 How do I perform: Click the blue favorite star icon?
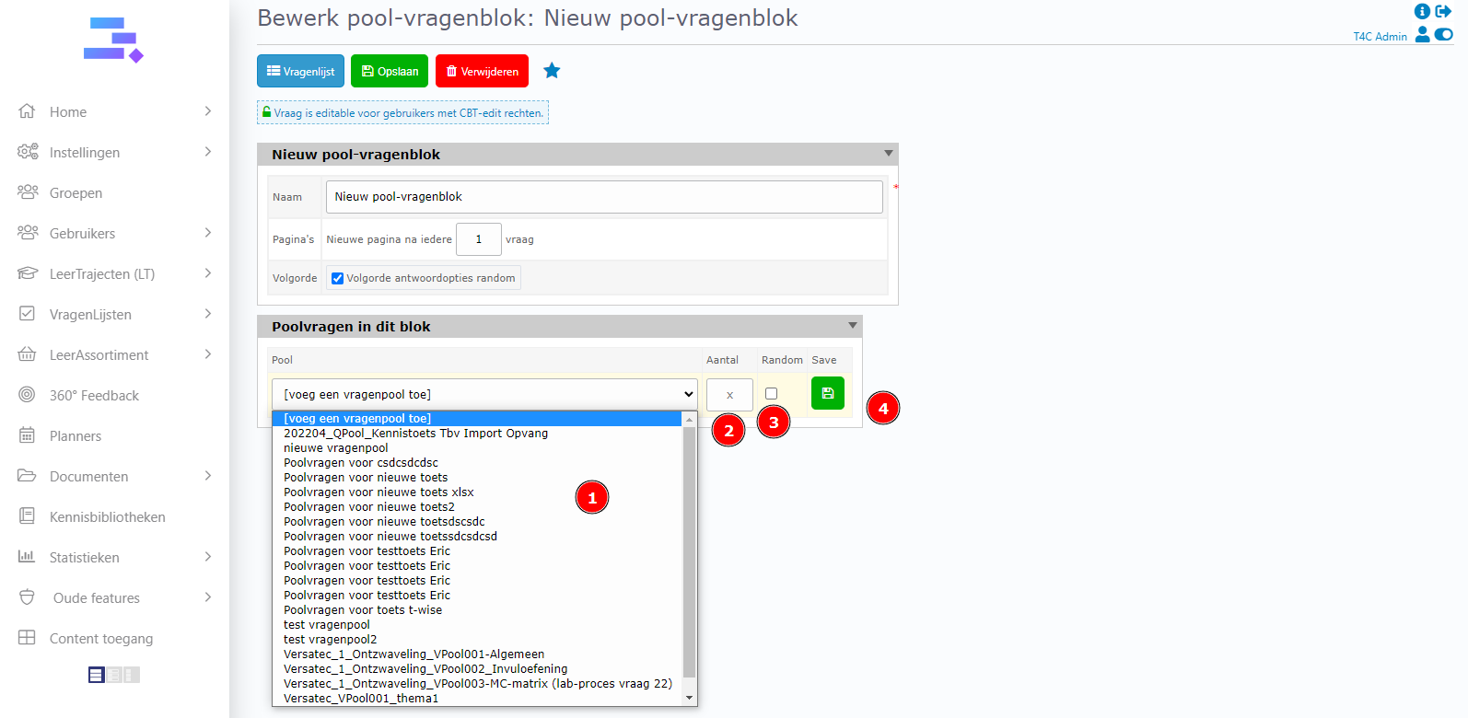pyautogui.click(x=552, y=71)
